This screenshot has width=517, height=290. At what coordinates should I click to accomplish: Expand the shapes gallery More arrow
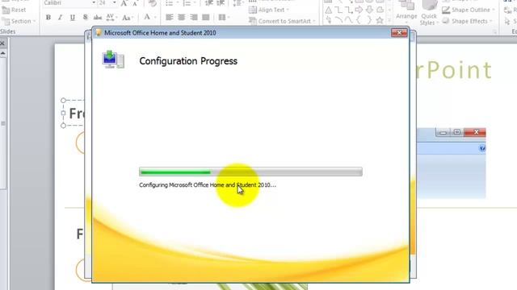389,20
